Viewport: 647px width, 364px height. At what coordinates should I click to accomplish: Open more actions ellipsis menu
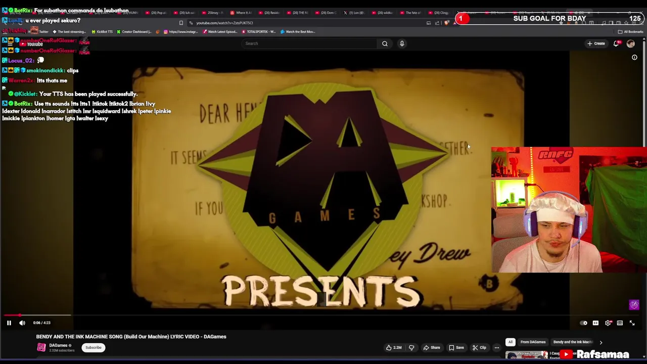point(497,347)
